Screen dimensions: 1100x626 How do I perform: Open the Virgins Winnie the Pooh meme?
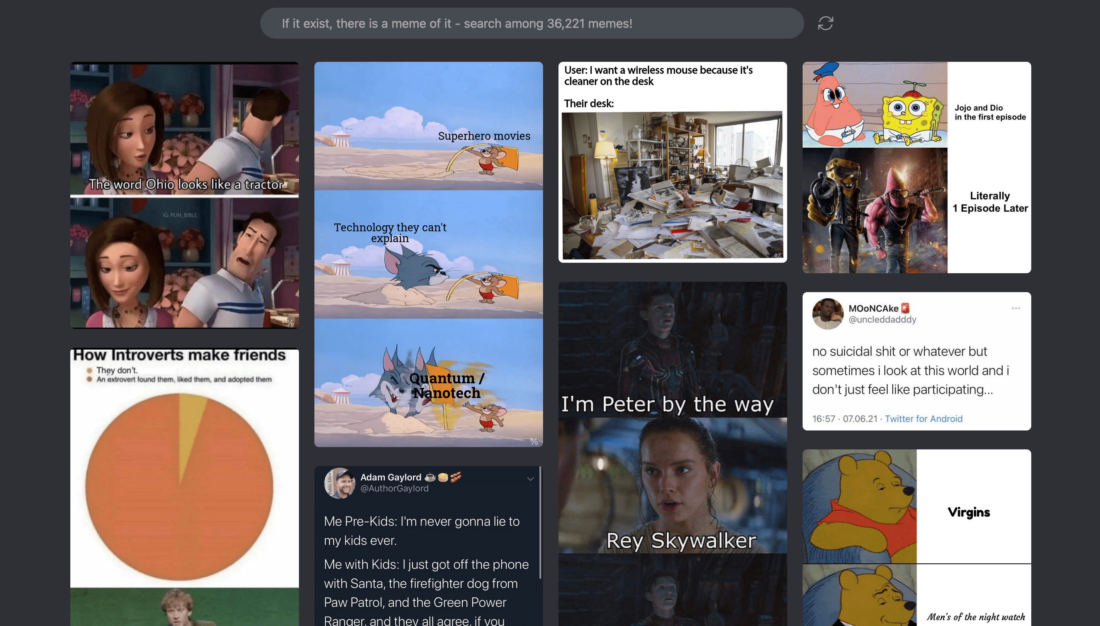(x=917, y=538)
